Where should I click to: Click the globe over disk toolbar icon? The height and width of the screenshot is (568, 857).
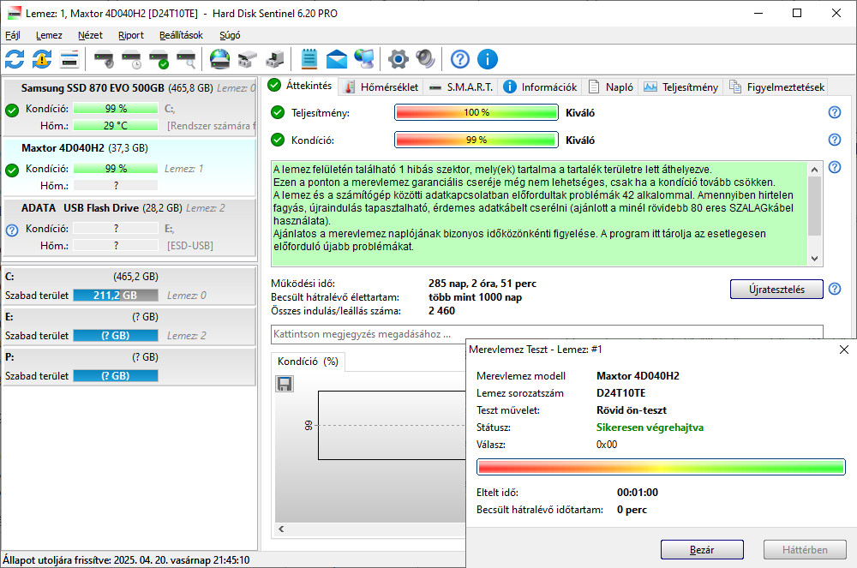click(x=219, y=59)
